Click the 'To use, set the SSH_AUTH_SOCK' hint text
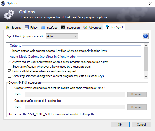The image size is (155, 131). click(x=52, y=114)
